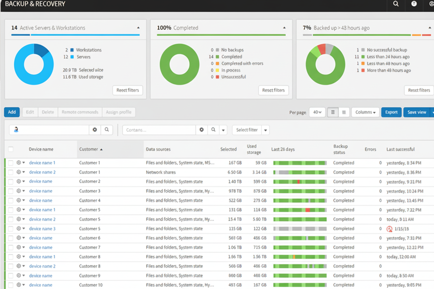Click the magnifier icon beside the Contains field
This screenshot has width=434, height=289.
coord(213,130)
